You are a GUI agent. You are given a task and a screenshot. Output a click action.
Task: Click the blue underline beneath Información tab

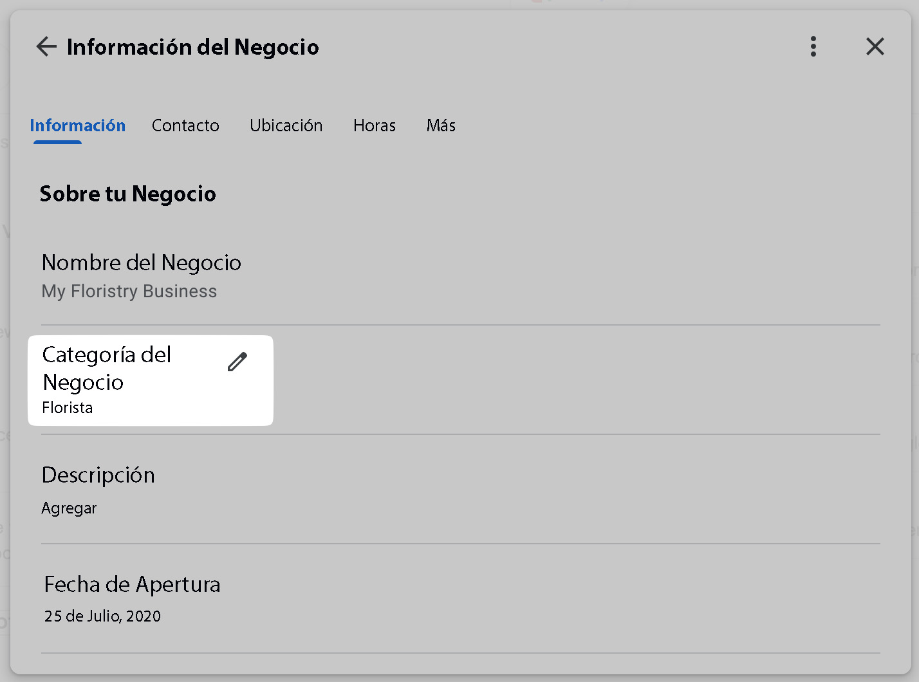[58, 142]
